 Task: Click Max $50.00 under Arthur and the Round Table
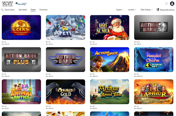(93, 109)
